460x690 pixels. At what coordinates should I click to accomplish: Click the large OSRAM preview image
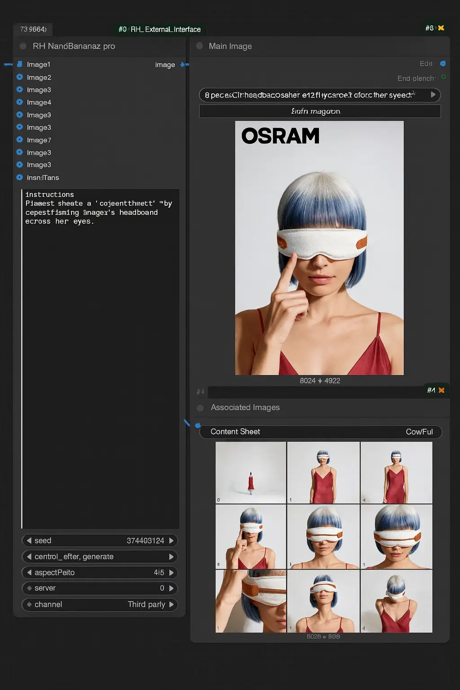[319, 248]
